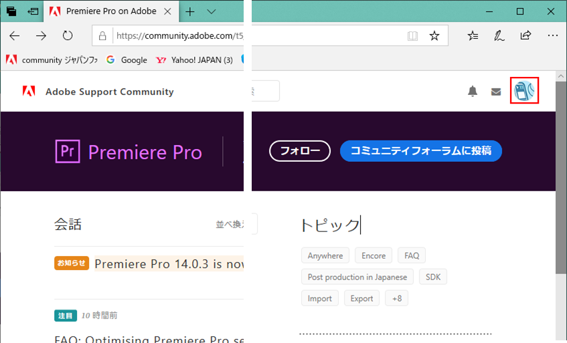Open a new tab
Image resolution: width=567 pixels, height=343 pixels.
[x=190, y=11]
